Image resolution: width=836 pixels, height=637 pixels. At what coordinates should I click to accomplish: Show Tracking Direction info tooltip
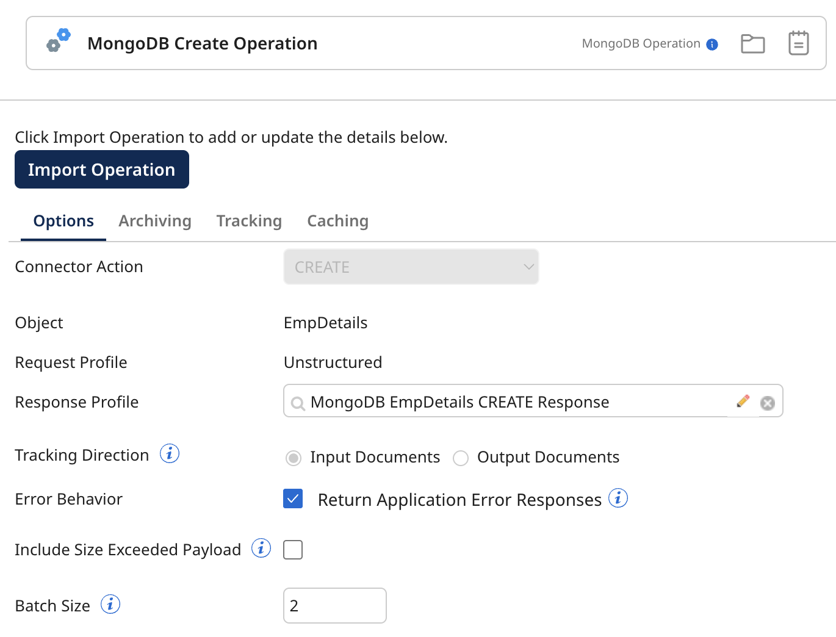point(170,453)
